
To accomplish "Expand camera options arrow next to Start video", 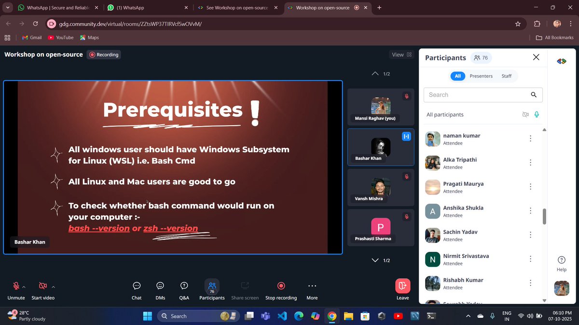I will point(53,287).
